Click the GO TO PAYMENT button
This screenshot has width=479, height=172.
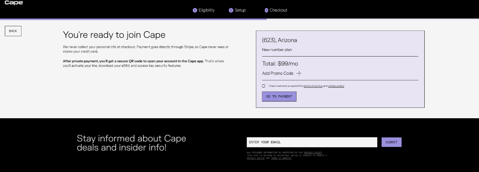tap(279, 96)
